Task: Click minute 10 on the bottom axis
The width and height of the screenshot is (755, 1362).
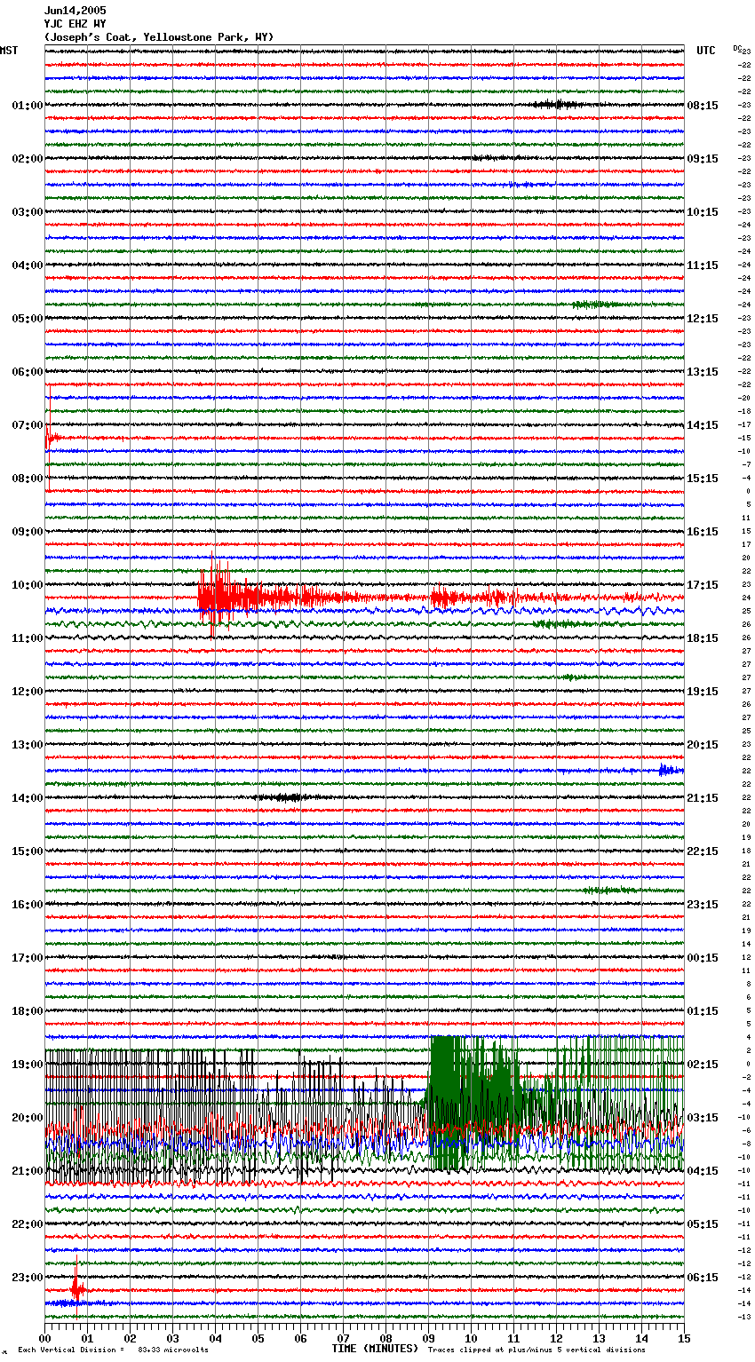Action: 471,1338
